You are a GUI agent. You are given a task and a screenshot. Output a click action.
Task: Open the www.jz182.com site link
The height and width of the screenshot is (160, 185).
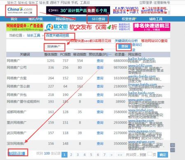click(140, 66)
